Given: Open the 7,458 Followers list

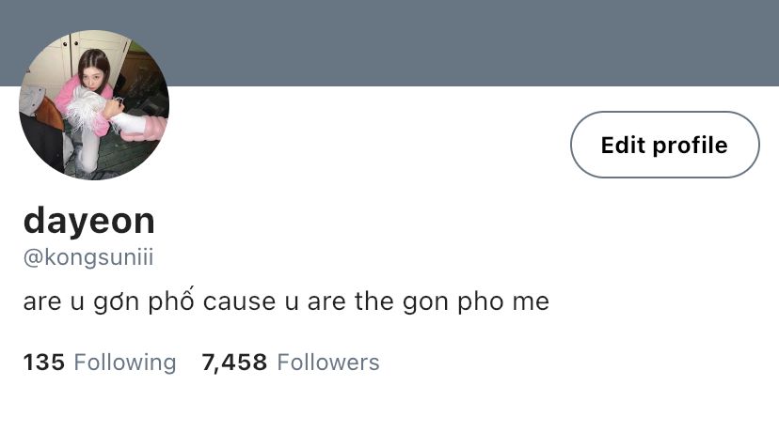Looking at the screenshot, I should click(291, 363).
